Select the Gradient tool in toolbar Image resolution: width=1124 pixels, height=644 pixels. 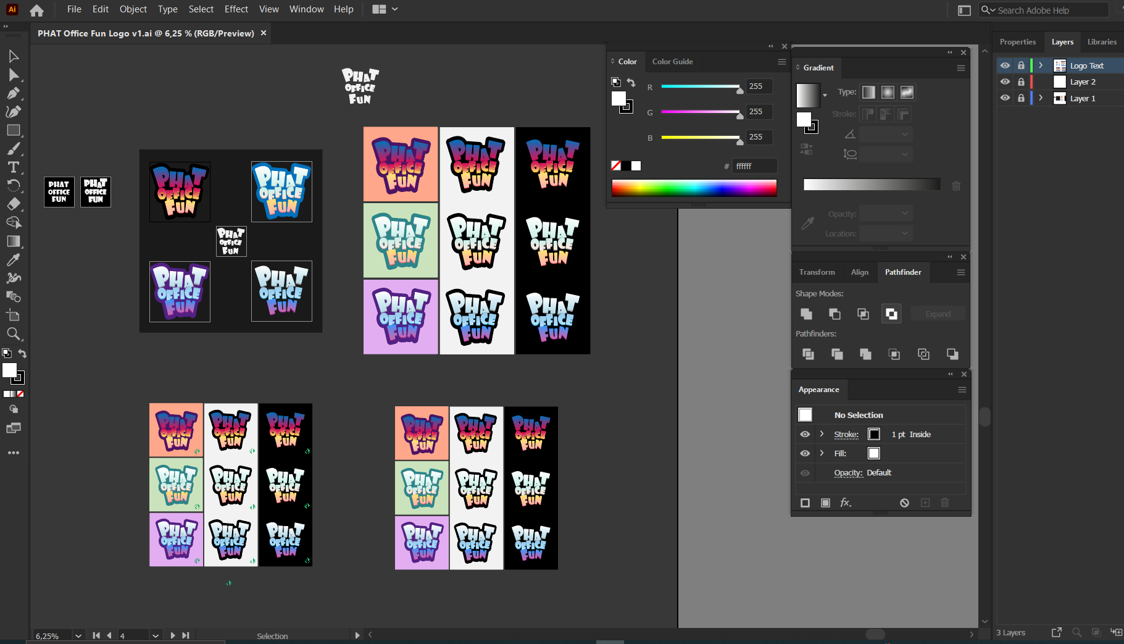(14, 241)
